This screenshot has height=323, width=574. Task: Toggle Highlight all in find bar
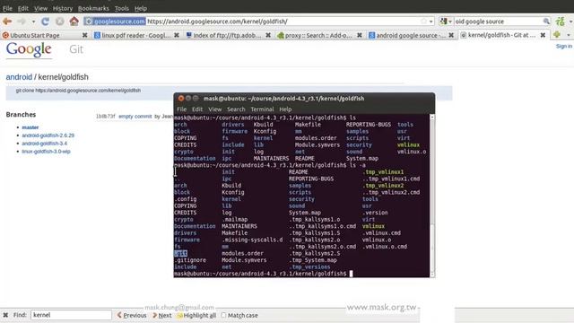pyautogui.click(x=196, y=315)
